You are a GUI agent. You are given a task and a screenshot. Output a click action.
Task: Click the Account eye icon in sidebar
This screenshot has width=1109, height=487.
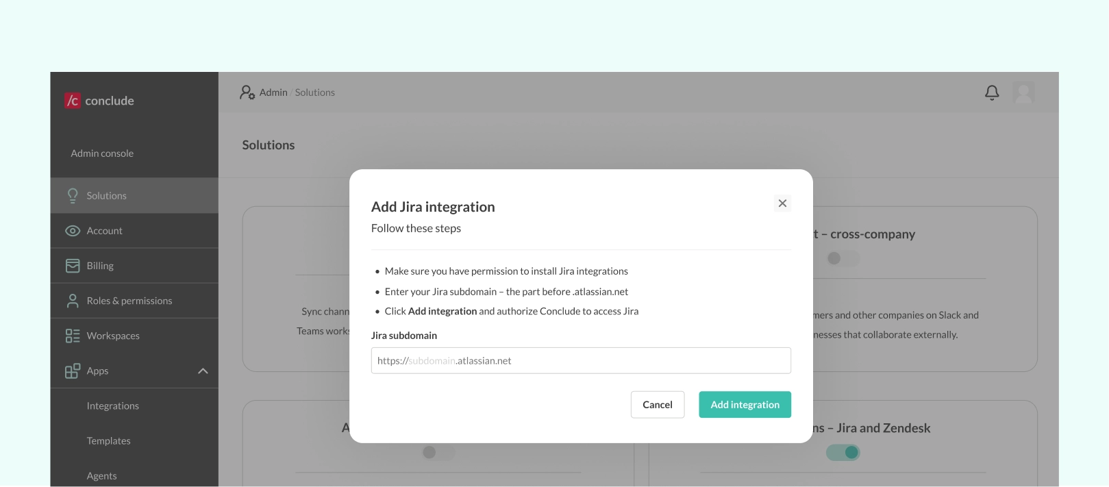click(73, 231)
